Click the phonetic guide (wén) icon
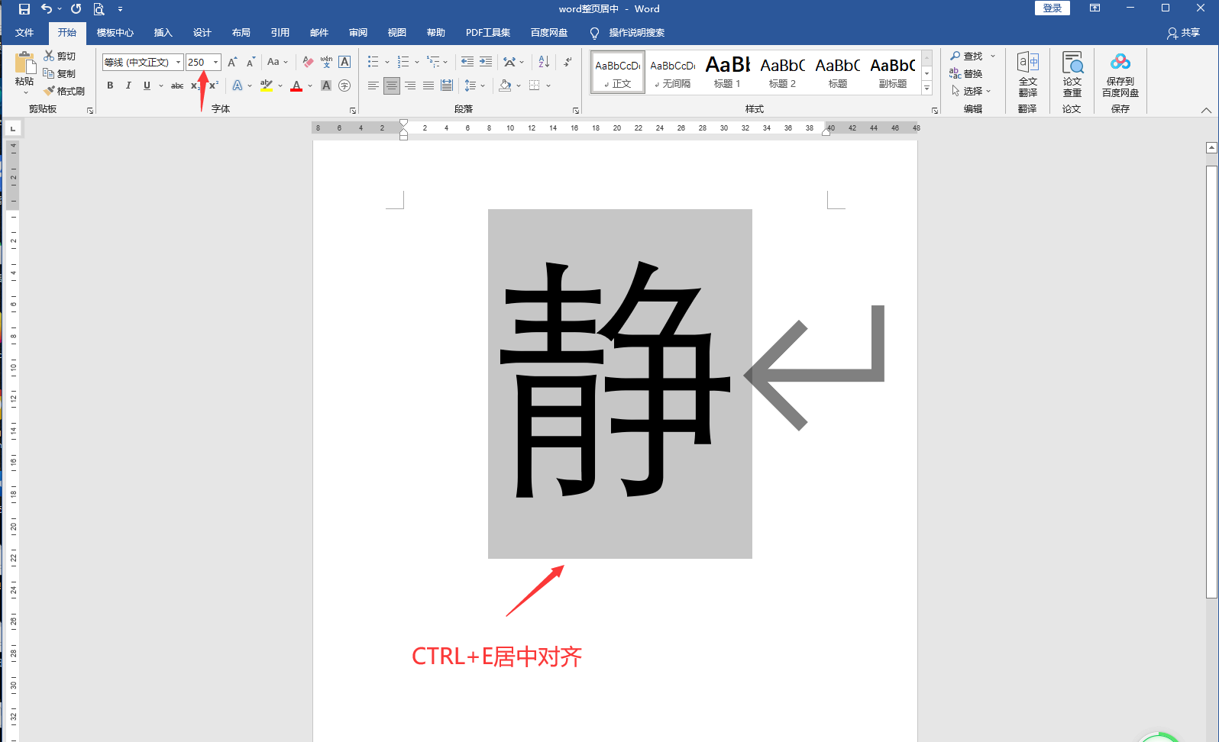 pos(326,62)
